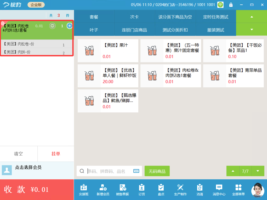Viewport: 267px width, 200px height.
Task: Click the 0.01 price in order line
Action: point(39,26)
